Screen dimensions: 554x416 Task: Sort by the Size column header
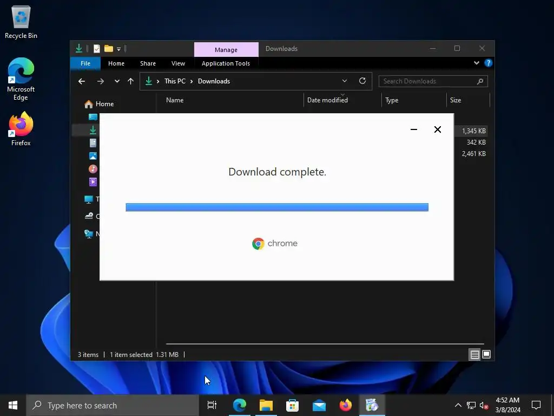(468, 100)
